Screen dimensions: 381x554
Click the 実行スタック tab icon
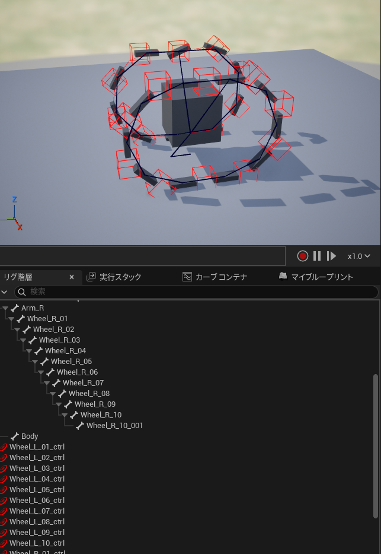(91, 277)
